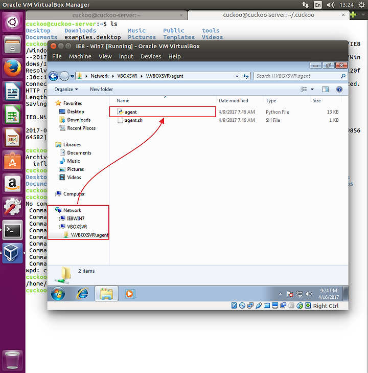Open the VirtualBox View menu
The image size is (368, 373).
(x=105, y=56)
